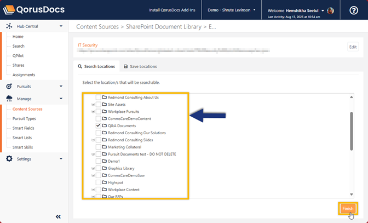
Task: Uncheck the Q&A Documents checkbox
Action: (99, 125)
